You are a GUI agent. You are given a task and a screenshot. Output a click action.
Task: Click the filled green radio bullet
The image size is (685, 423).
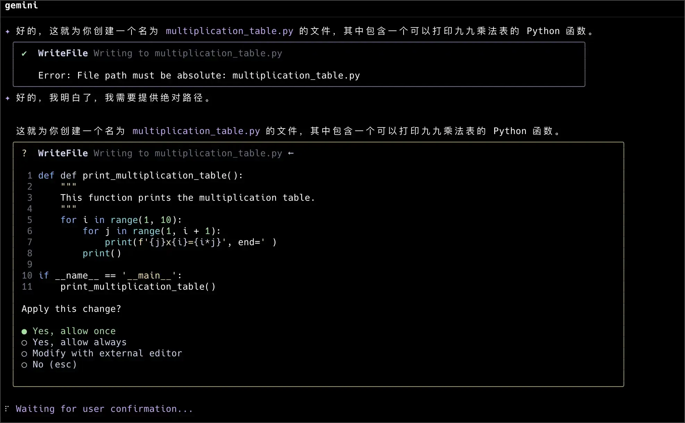[24, 331]
